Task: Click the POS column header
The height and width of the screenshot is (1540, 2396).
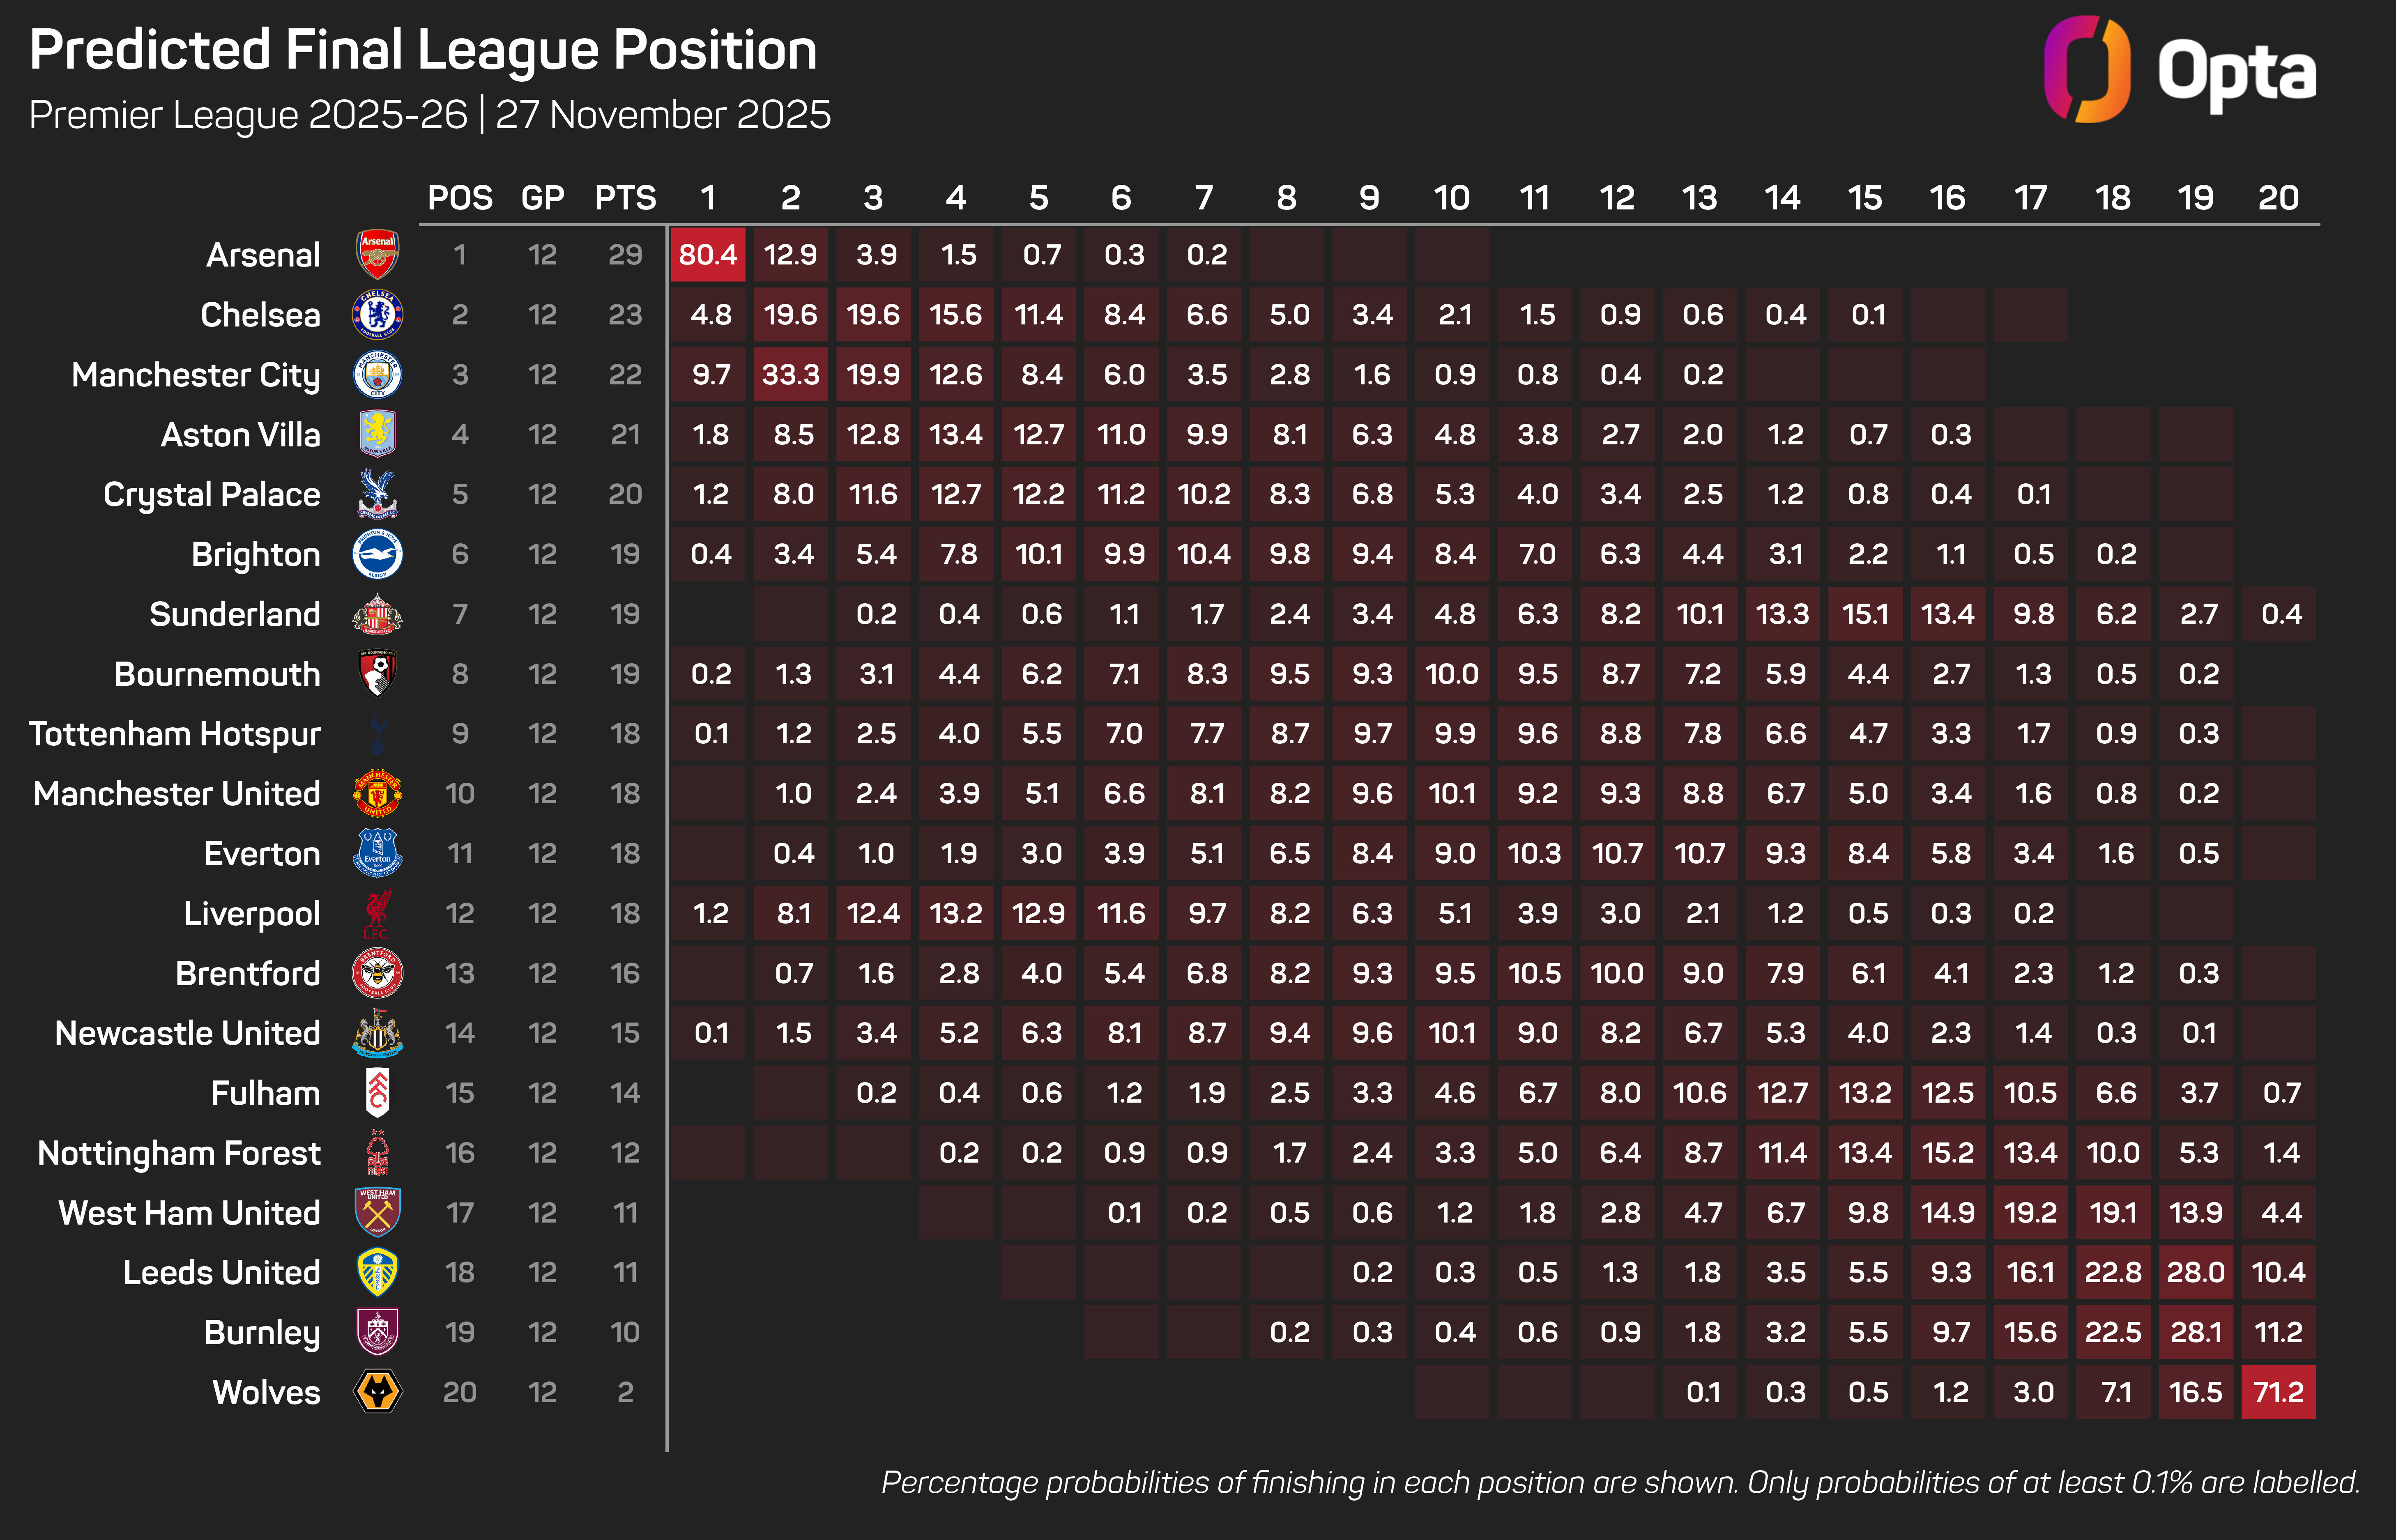Action: tap(460, 198)
